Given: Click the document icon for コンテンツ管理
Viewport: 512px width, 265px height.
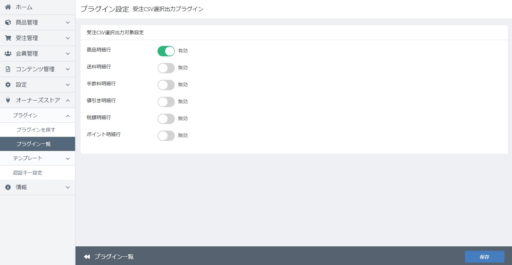Looking at the screenshot, I should [x=8, y=69].
